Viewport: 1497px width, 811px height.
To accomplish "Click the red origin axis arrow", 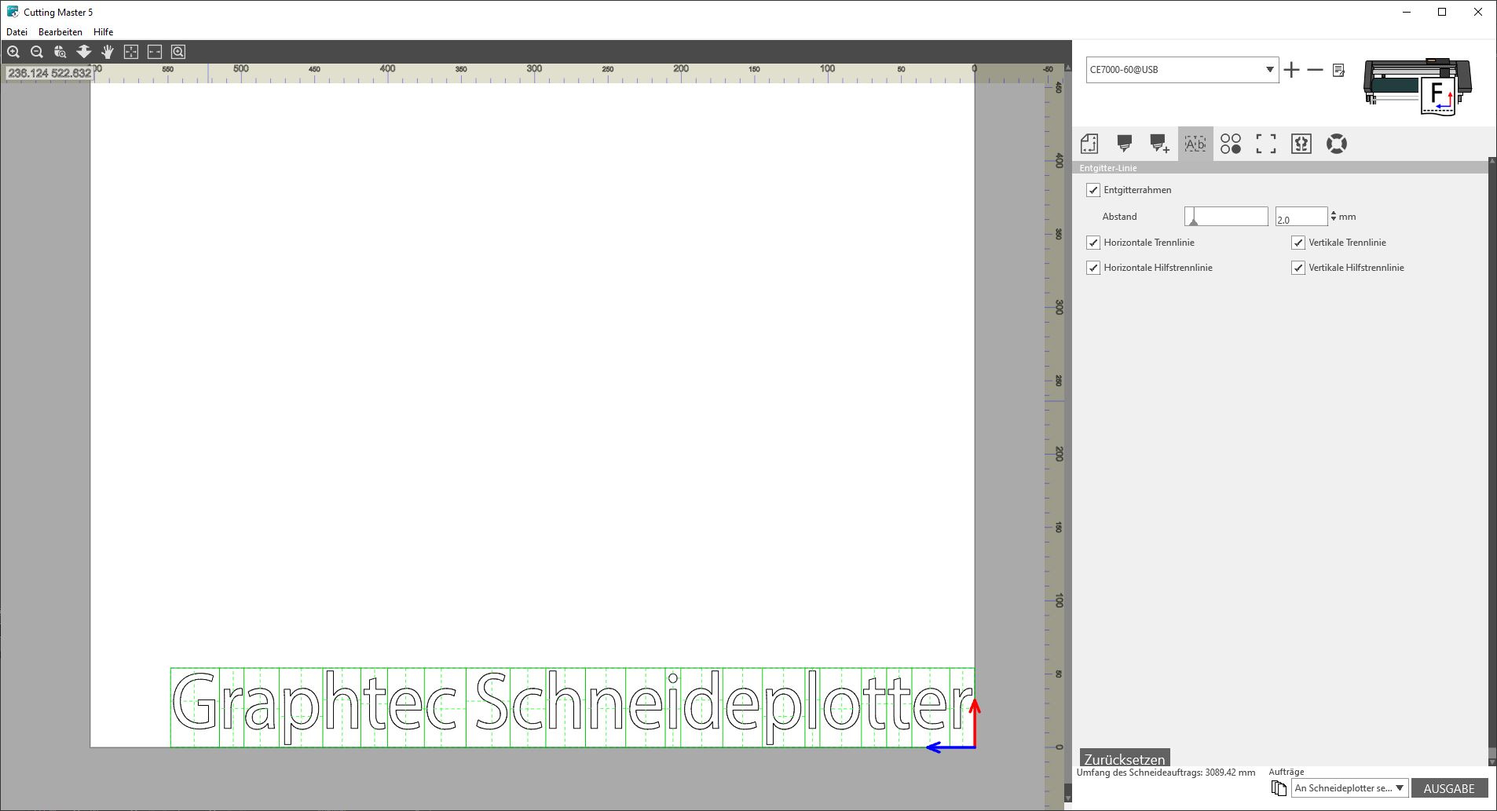I will pyautogui.click(x=975, y=722).
